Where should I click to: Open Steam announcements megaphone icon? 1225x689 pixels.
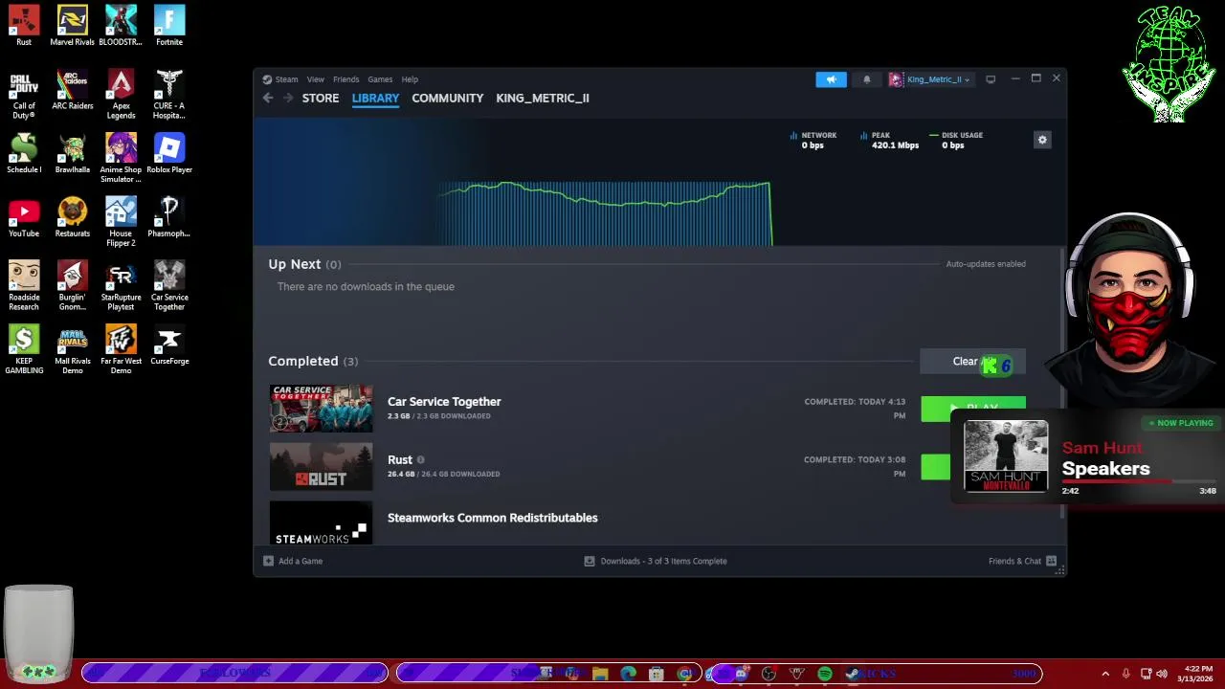[x=831, y=79]
